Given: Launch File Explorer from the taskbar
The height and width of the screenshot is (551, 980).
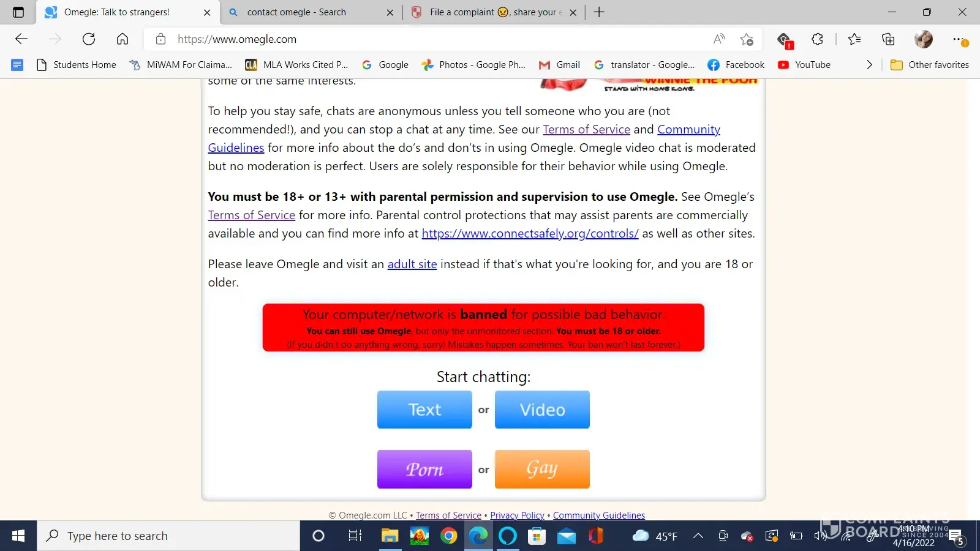Looking at the screenshot, I should click(x=390, y=536).
